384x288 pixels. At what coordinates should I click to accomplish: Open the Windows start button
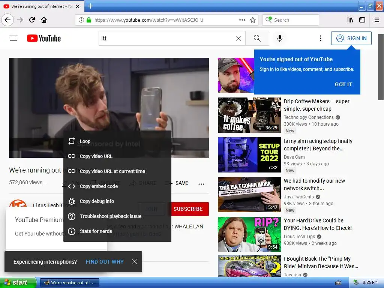point(18,282)
